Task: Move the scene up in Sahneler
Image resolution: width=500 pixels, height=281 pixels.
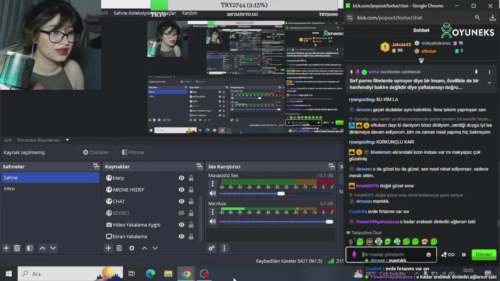Action: 42,248
